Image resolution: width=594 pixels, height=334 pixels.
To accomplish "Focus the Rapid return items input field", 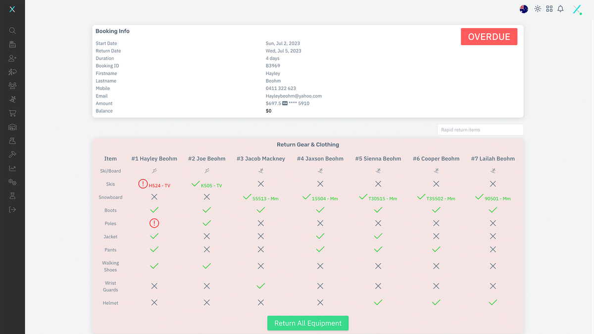I will coord(480,130).
